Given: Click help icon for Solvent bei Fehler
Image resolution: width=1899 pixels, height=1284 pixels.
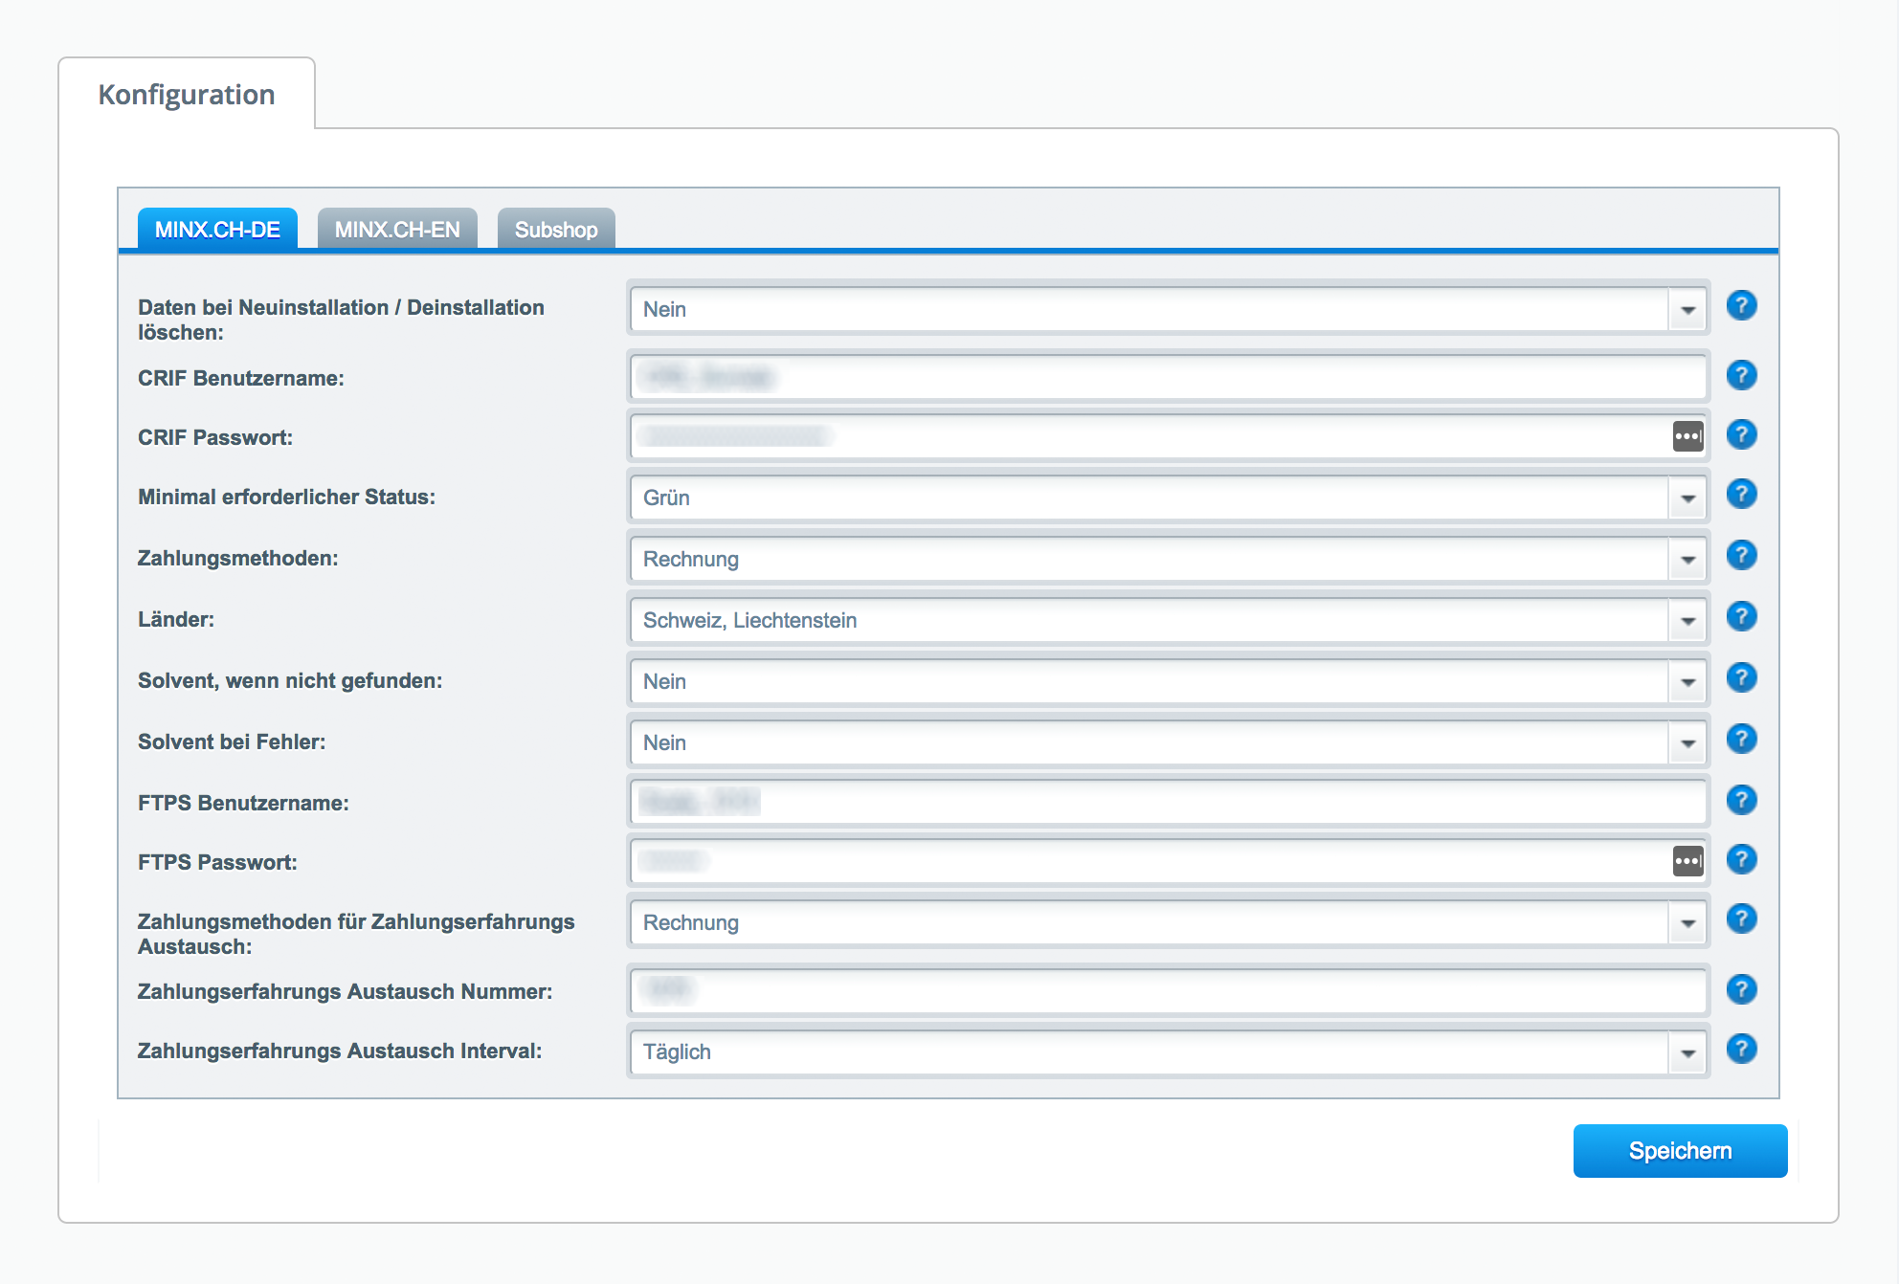Looking at the screenshot, I should [x=1741, y=739].
